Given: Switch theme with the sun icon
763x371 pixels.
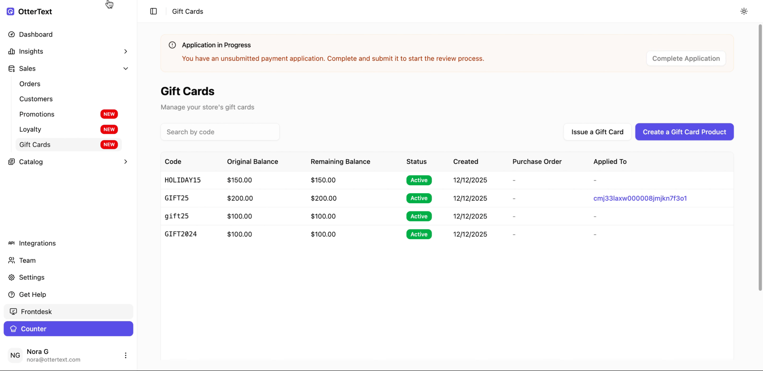Looking at the screenshot, I should [744, 12].
